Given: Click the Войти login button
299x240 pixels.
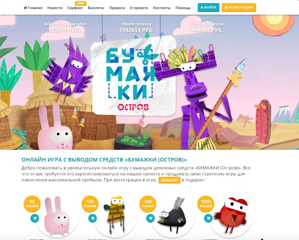Looking at the screenshot, I should coord(209,8).
